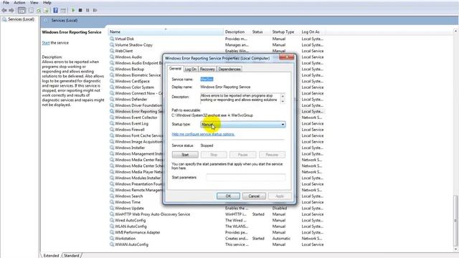Sort by the Description column header
Viewport: 459px width, 258px height.
pos(237,32)
